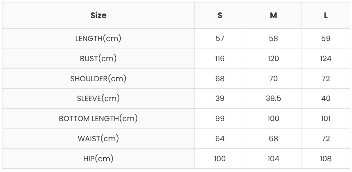Click the SHOULDER value for size M
The image size is (352, 172).
click(x=274, y=78)
